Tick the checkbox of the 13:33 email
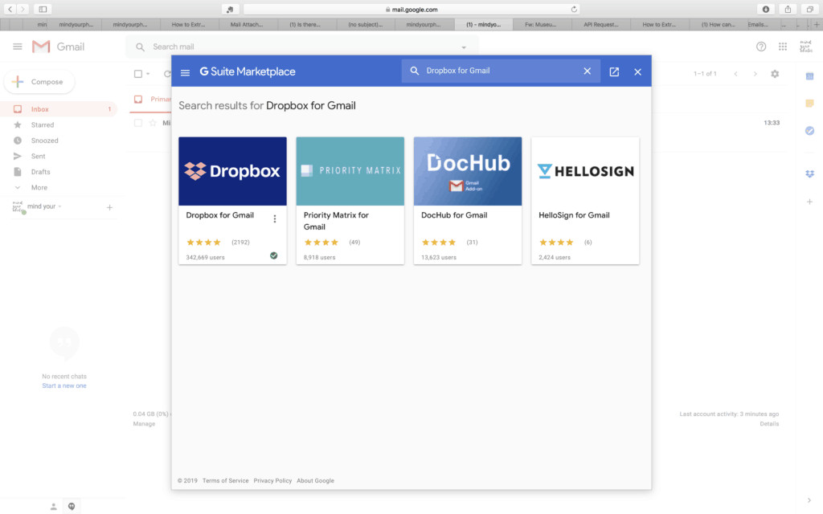This screenshot has width=823, height=514. [138, 123]
